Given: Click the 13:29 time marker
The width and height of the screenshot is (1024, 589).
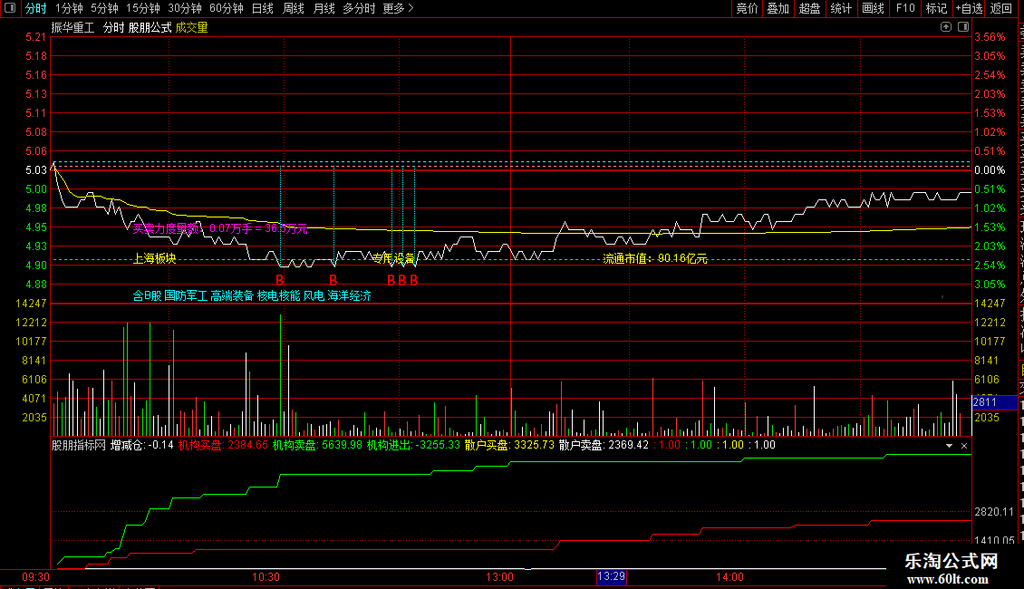Looking at the screenshot, I should pos(612,576).
